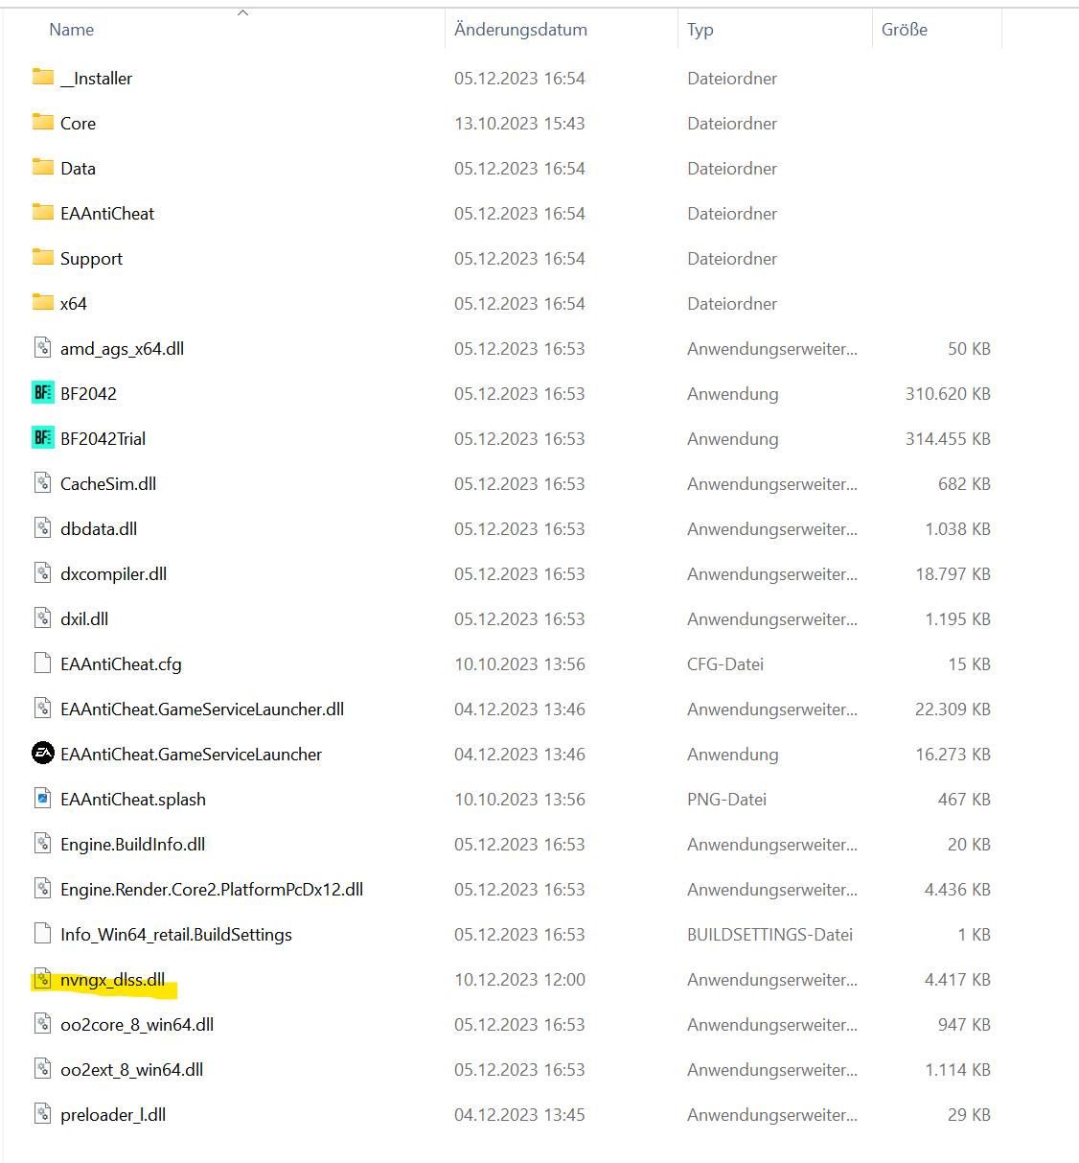This screenshot has width=1079, height=1163.
Task: Click the CacheSim.dll file icon
Action: click(42, 482)
